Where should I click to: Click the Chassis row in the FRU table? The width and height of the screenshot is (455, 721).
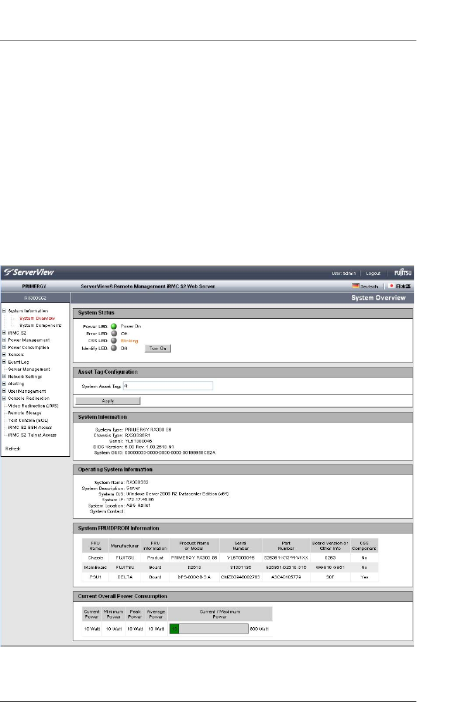(x=230, y=558)
